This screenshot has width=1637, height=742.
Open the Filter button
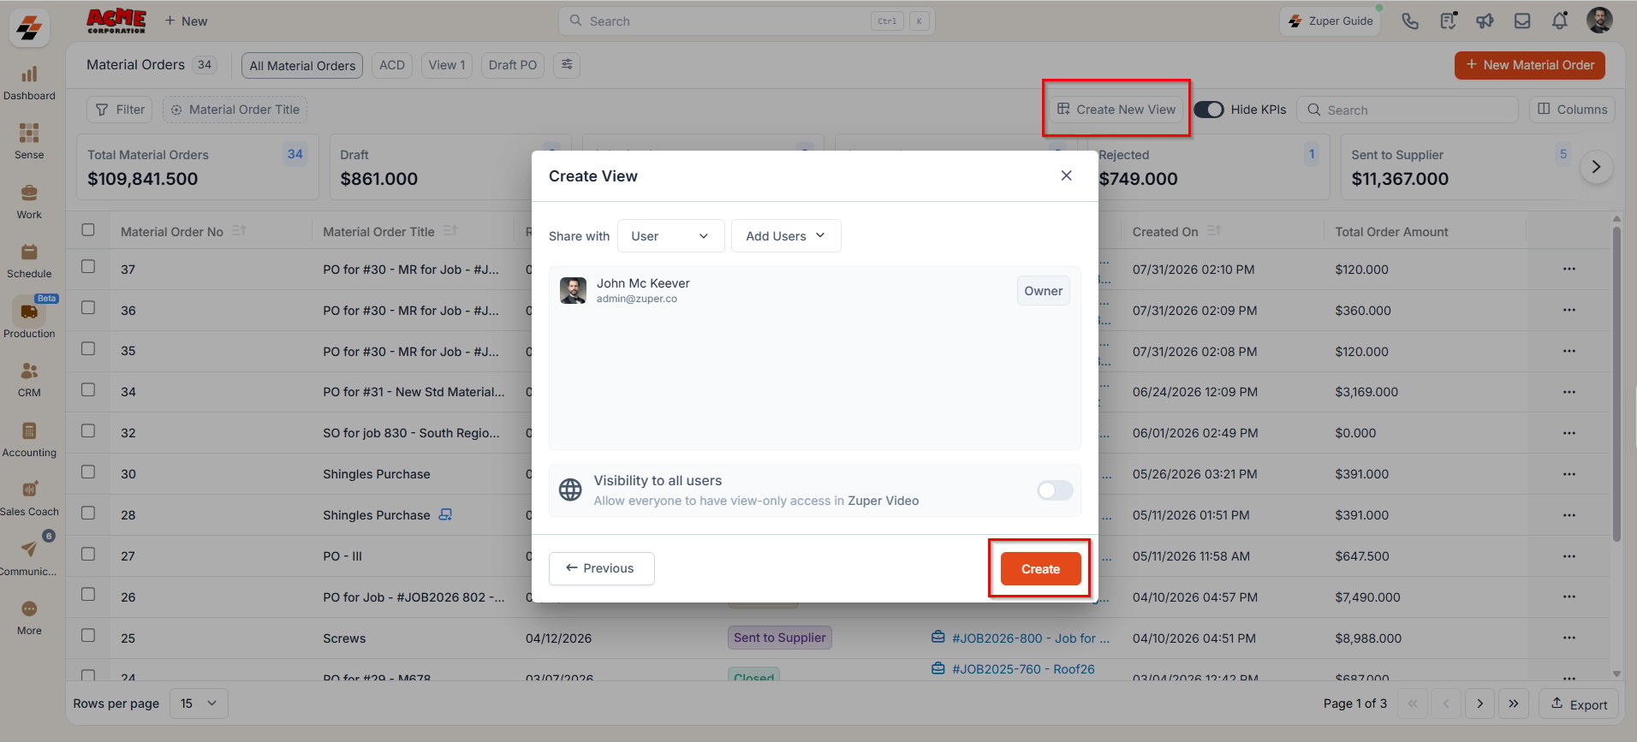(x=120, y=110)
